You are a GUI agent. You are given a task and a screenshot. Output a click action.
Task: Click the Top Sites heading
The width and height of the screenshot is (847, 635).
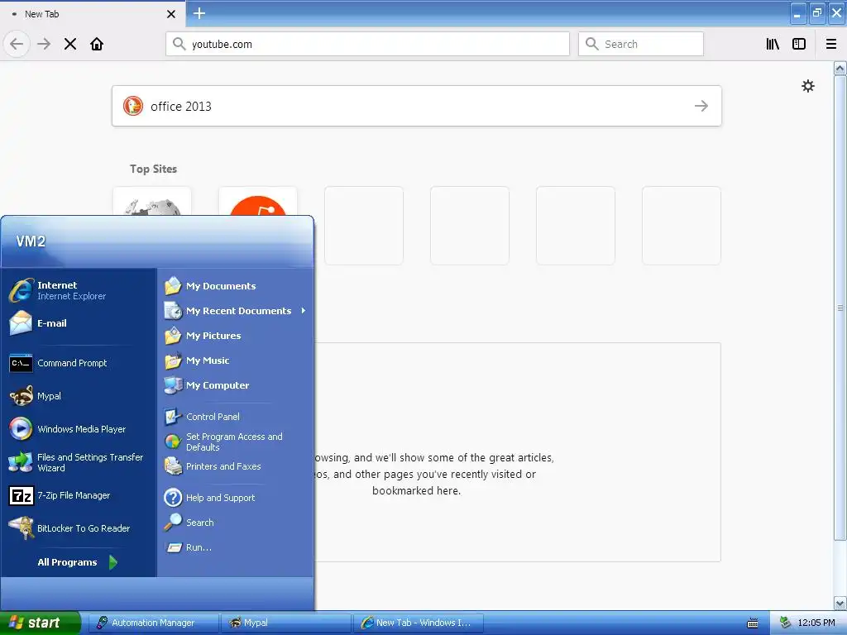(153, 169)
